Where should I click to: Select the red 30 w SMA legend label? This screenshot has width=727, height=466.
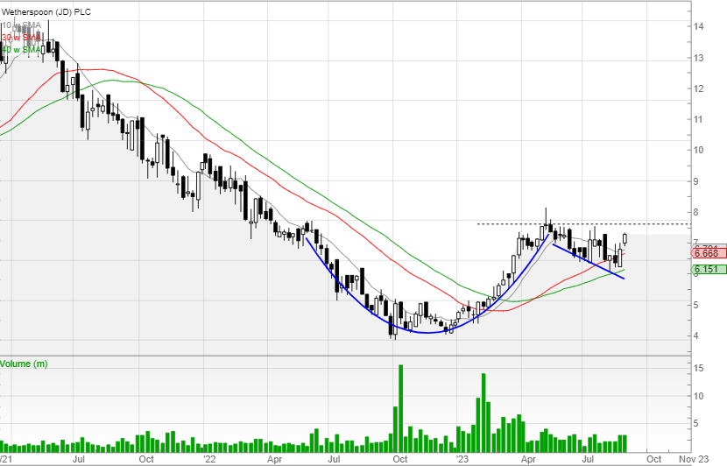coord(21,37)
